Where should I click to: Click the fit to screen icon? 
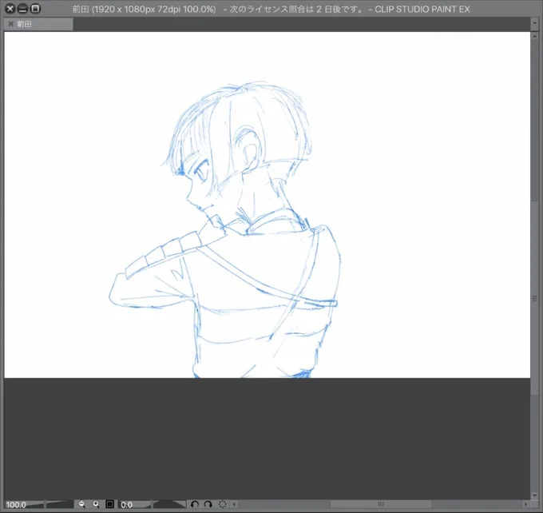109,504
